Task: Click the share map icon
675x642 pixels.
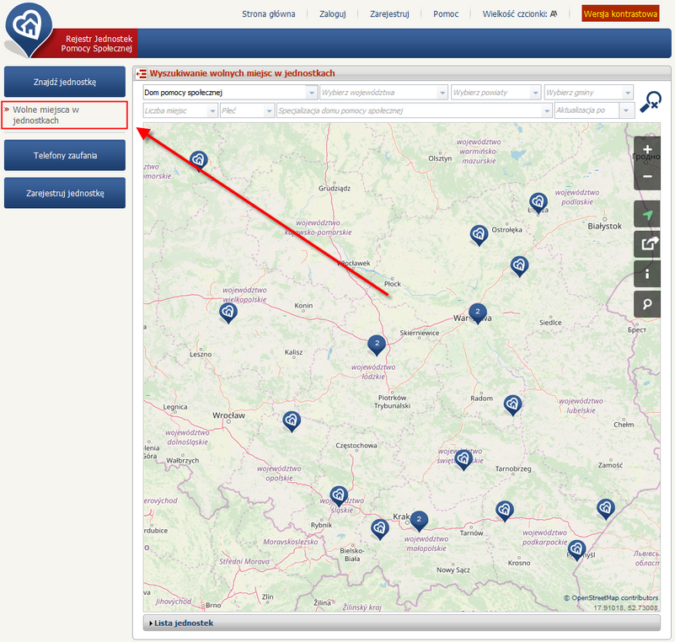Action: point(646,244)
